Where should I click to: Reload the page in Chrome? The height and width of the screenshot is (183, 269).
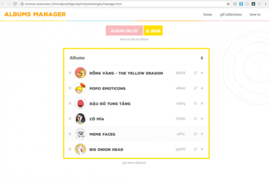(x=15, y=4)
